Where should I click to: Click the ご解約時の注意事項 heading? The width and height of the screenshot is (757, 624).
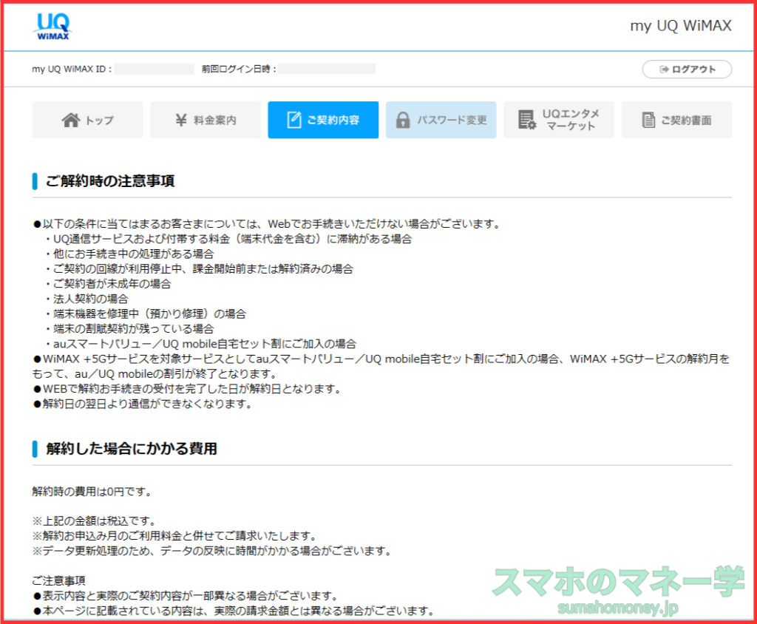click(x=110, y=181)
